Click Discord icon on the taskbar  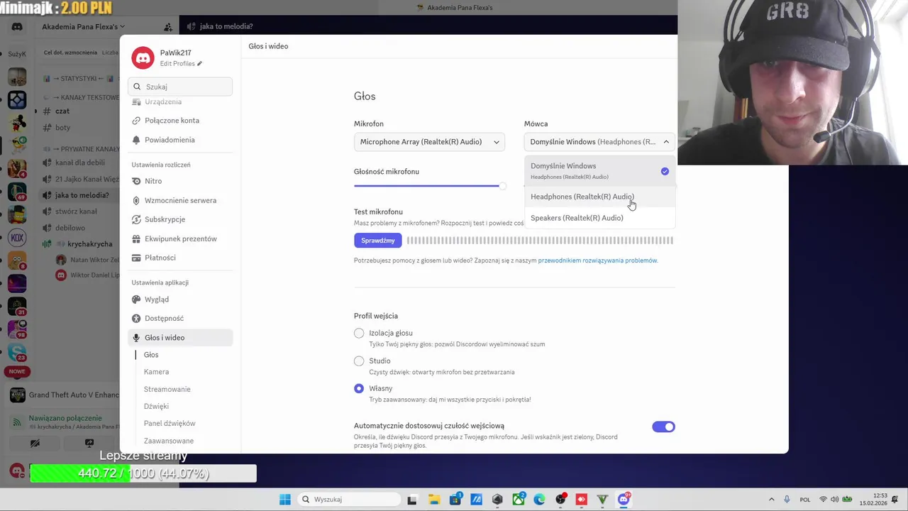pyautogui.click(x=624, y=500)
